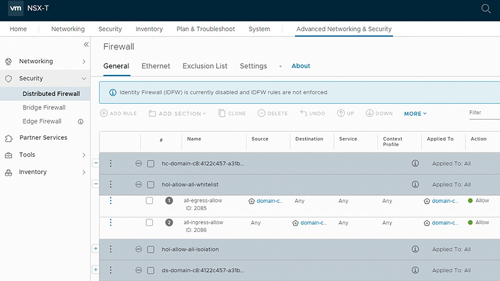The height and width of the screenshot is (281, 500).
Task: Click circle-minus icon on hol-allow-all-whitelist section
Action: [x=138, y=184]
